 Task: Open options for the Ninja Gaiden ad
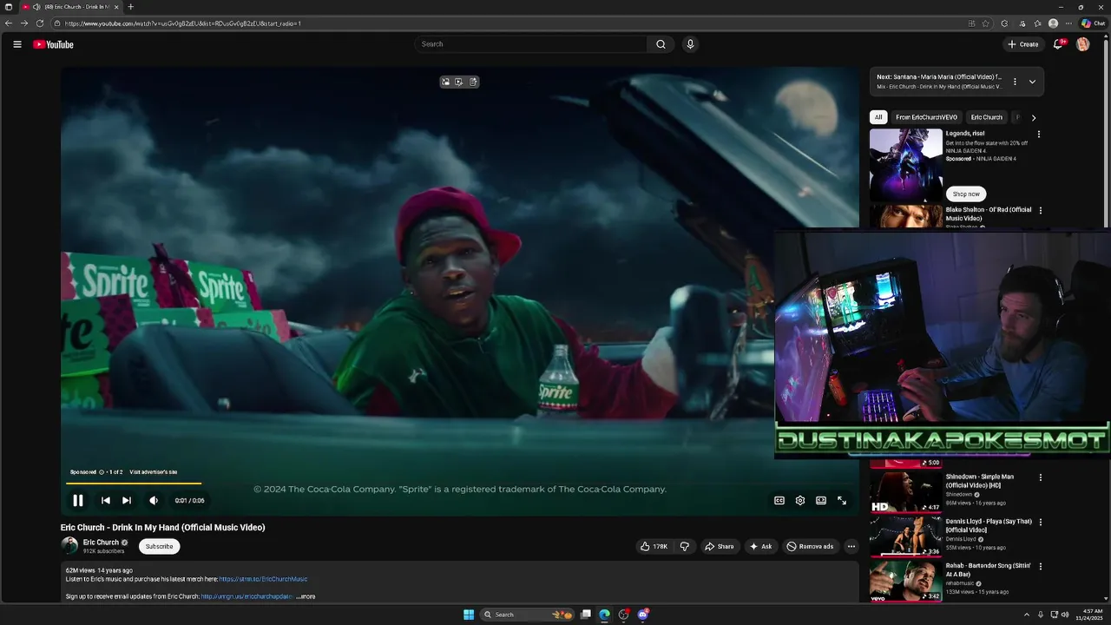[x=1039, y=135]
